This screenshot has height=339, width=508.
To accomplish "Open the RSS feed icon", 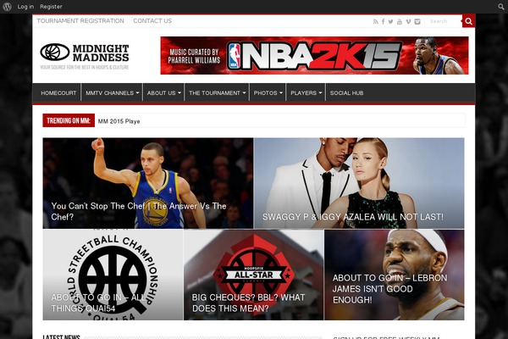I will pos(375,21).
